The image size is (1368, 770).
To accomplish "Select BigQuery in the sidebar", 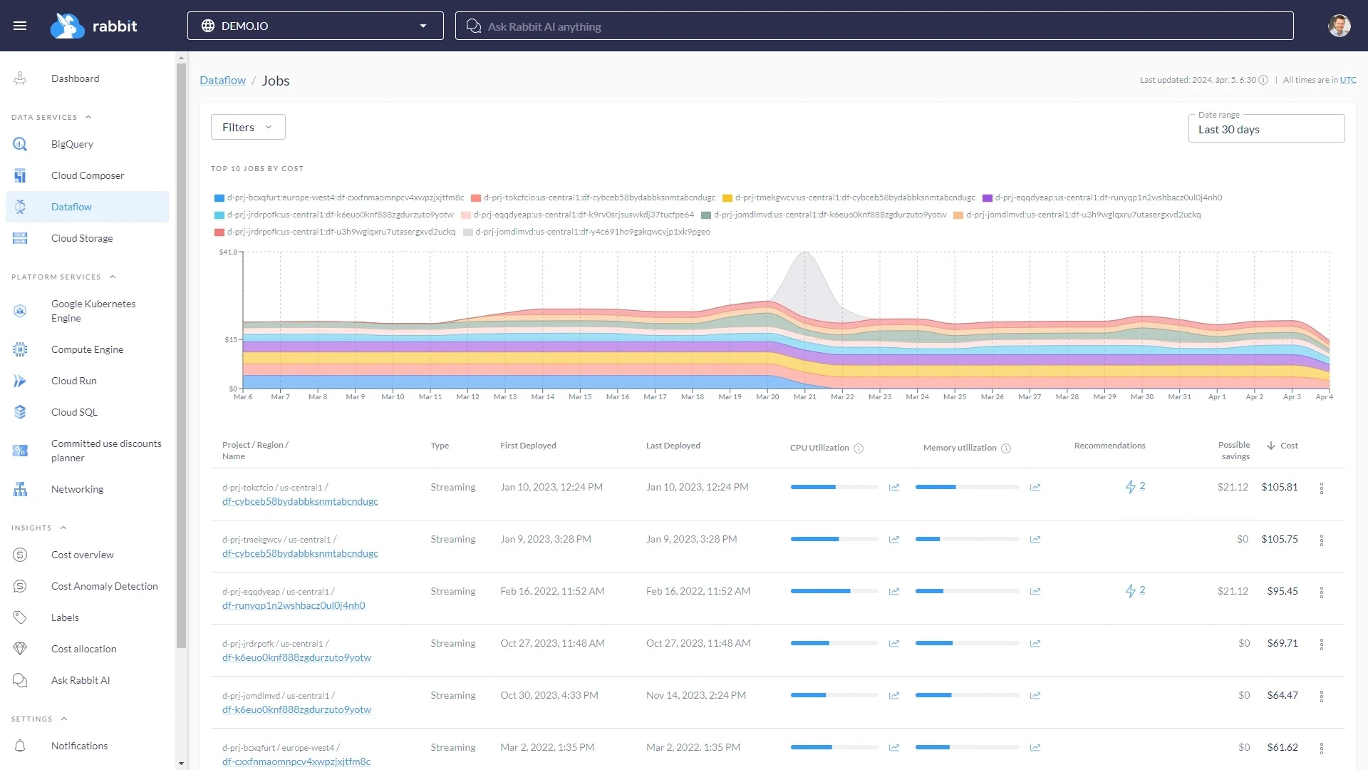I will point(71,144).
